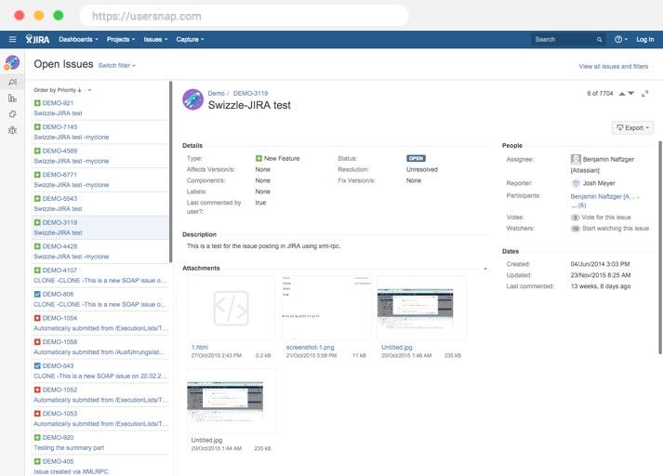Click the bug icon of DEMO-1053

(37, 414)
